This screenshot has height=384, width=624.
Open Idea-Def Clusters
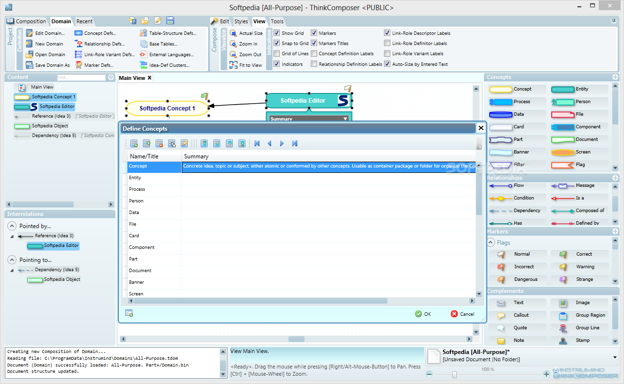(164, 65)
